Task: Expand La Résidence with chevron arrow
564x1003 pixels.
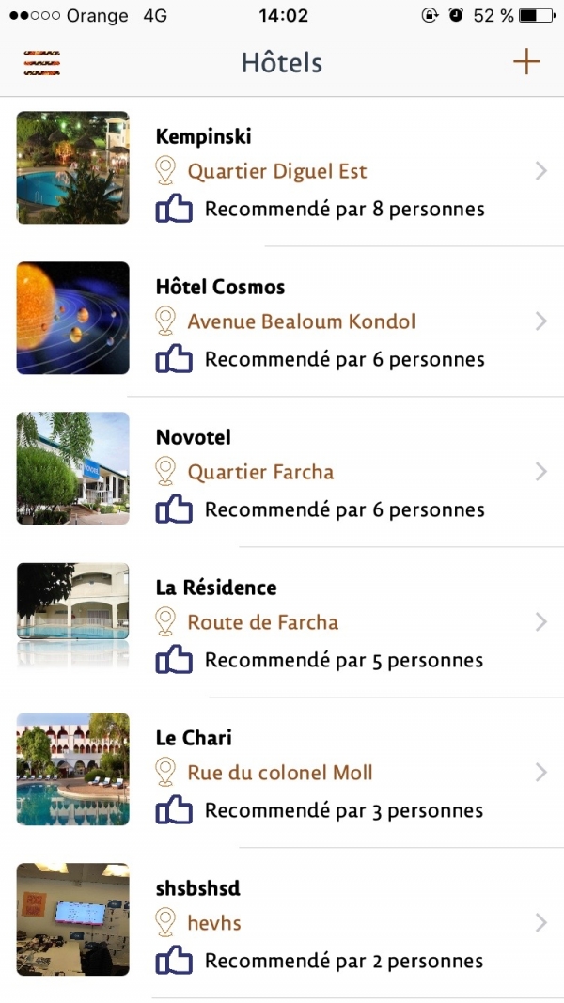Action: click(540, 622)
